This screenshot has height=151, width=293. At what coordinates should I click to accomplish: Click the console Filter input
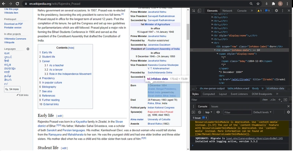pos(237,112)
